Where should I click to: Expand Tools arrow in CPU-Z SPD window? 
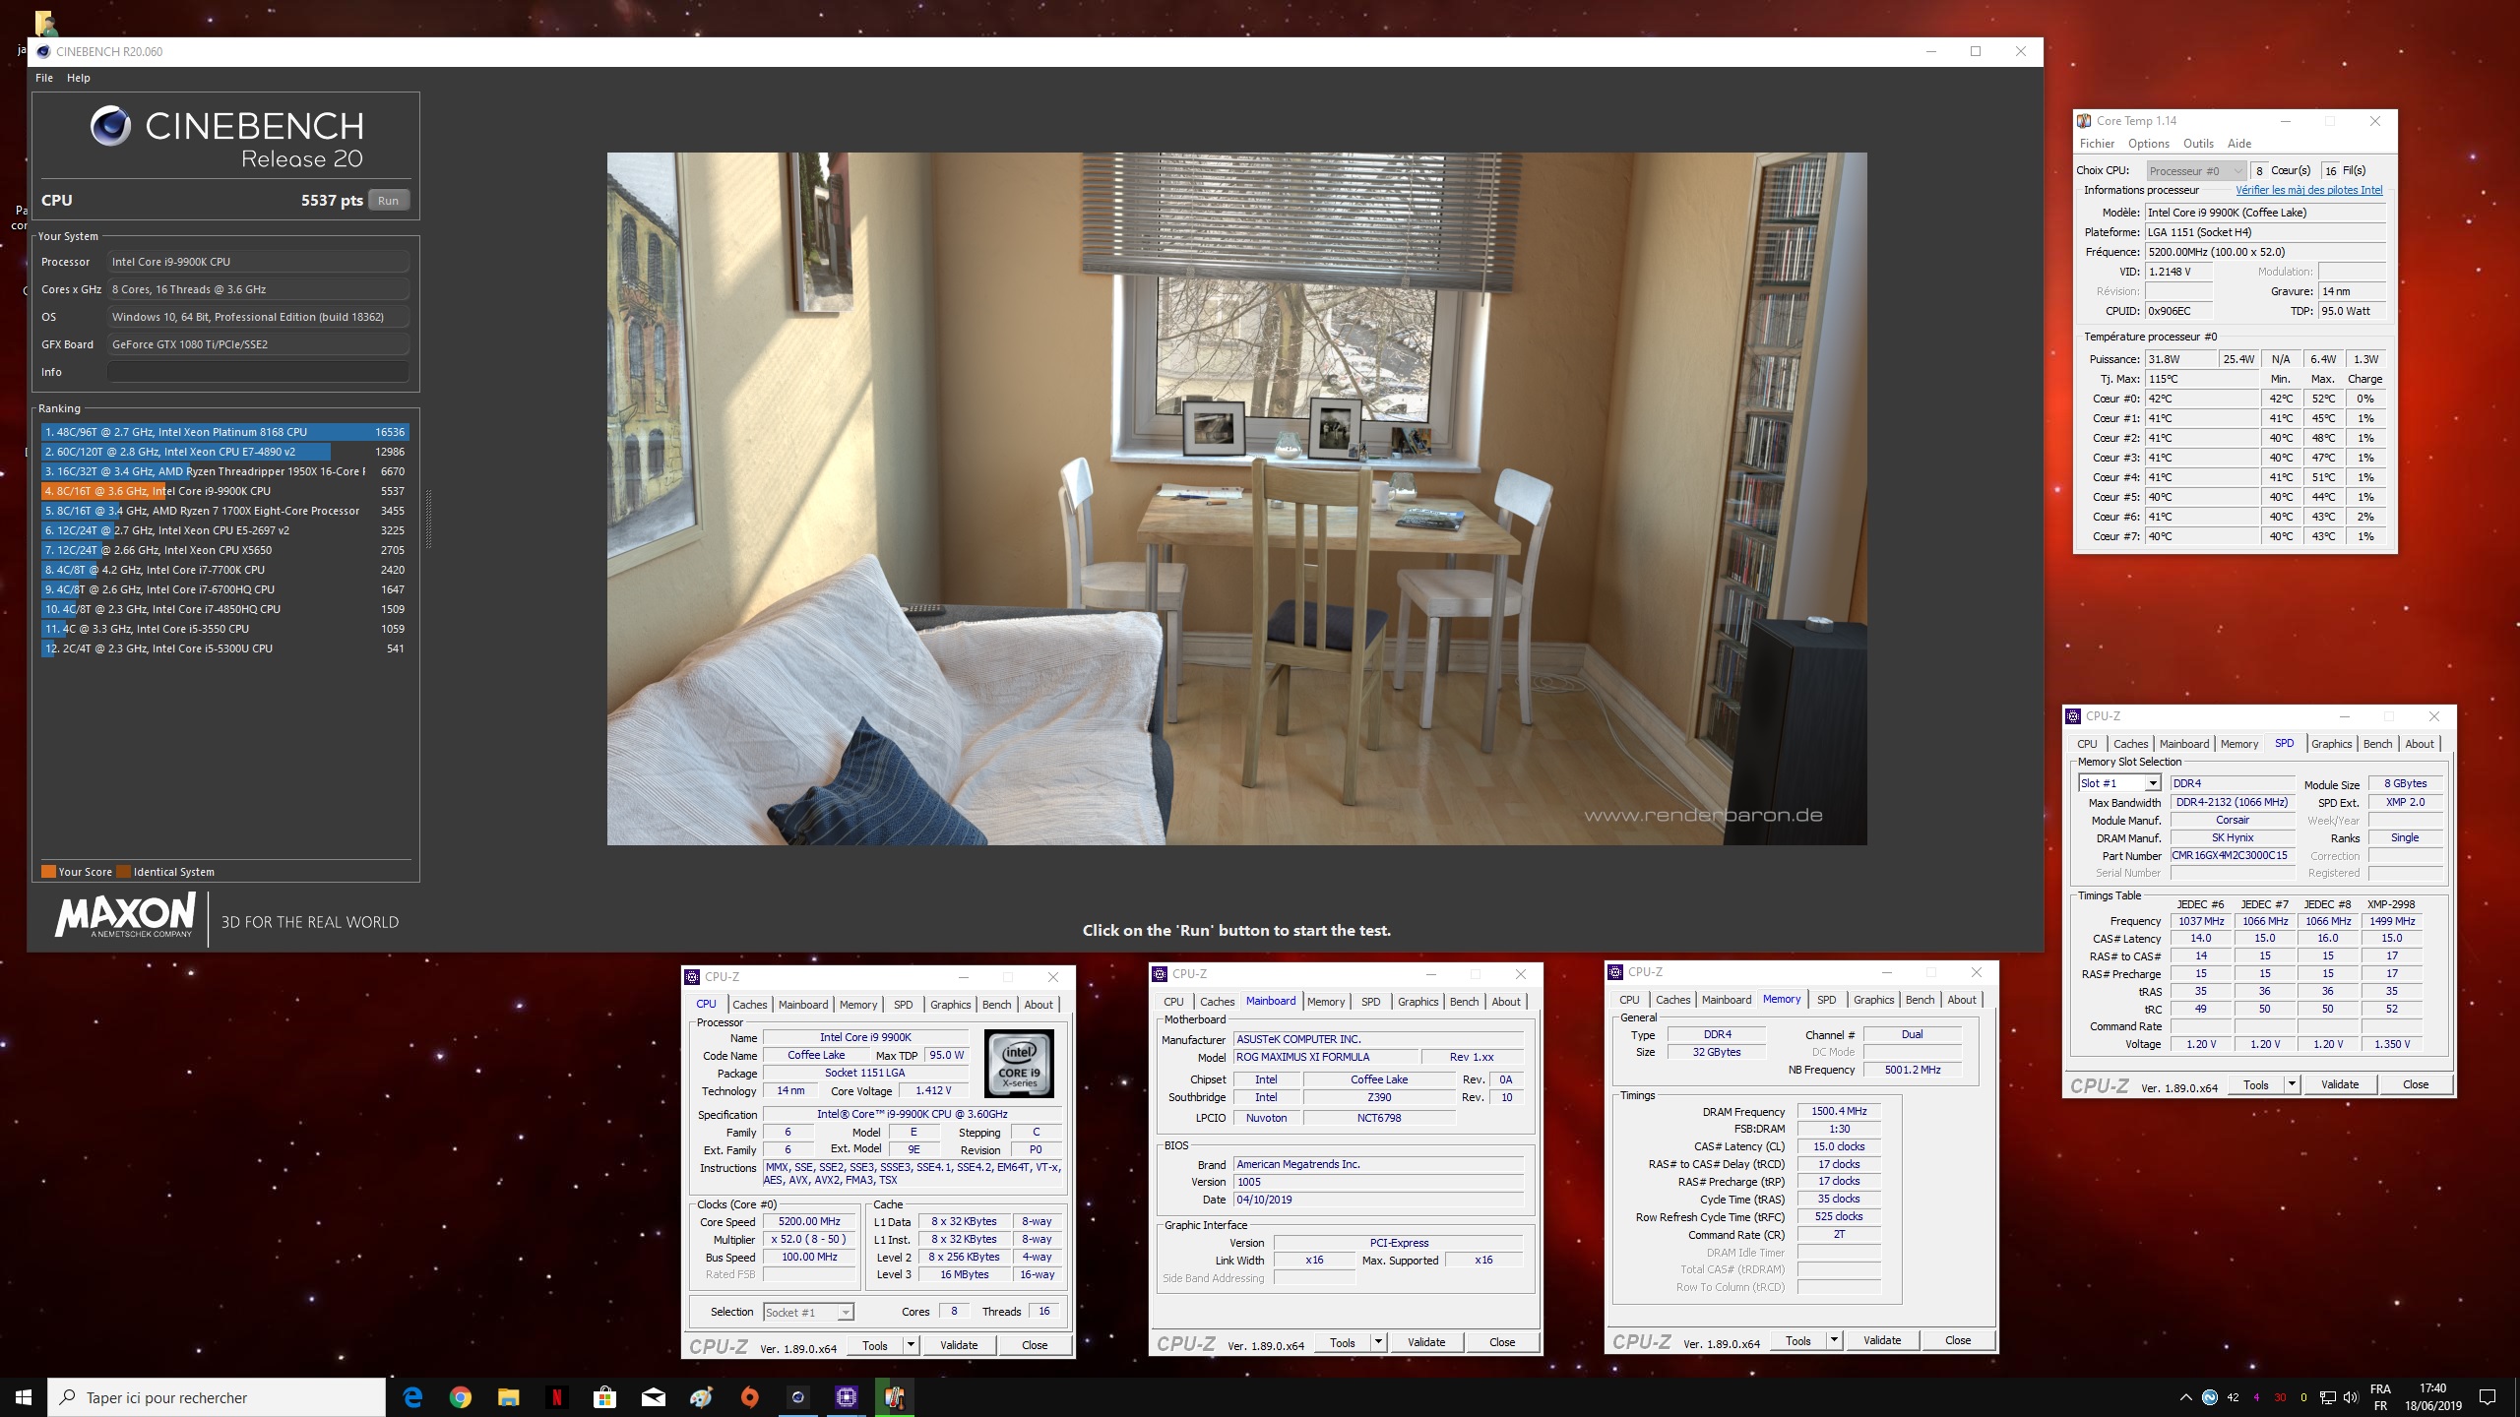pos(2292,1084)
